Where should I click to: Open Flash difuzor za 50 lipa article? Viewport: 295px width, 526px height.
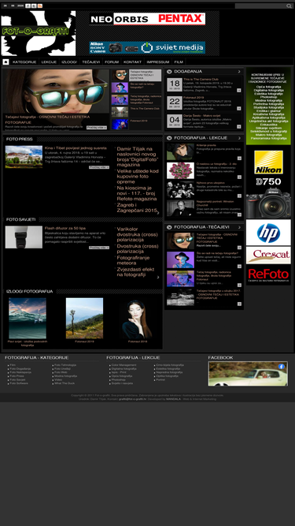click(65, 228)
